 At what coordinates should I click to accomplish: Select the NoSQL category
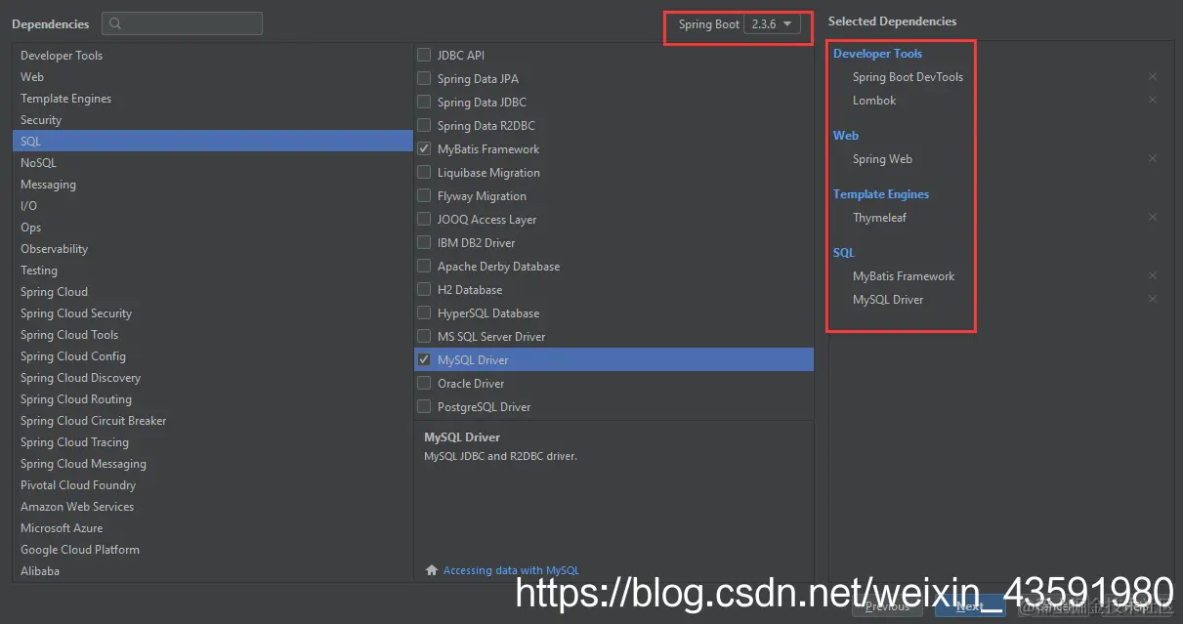(x=38, y=162)
